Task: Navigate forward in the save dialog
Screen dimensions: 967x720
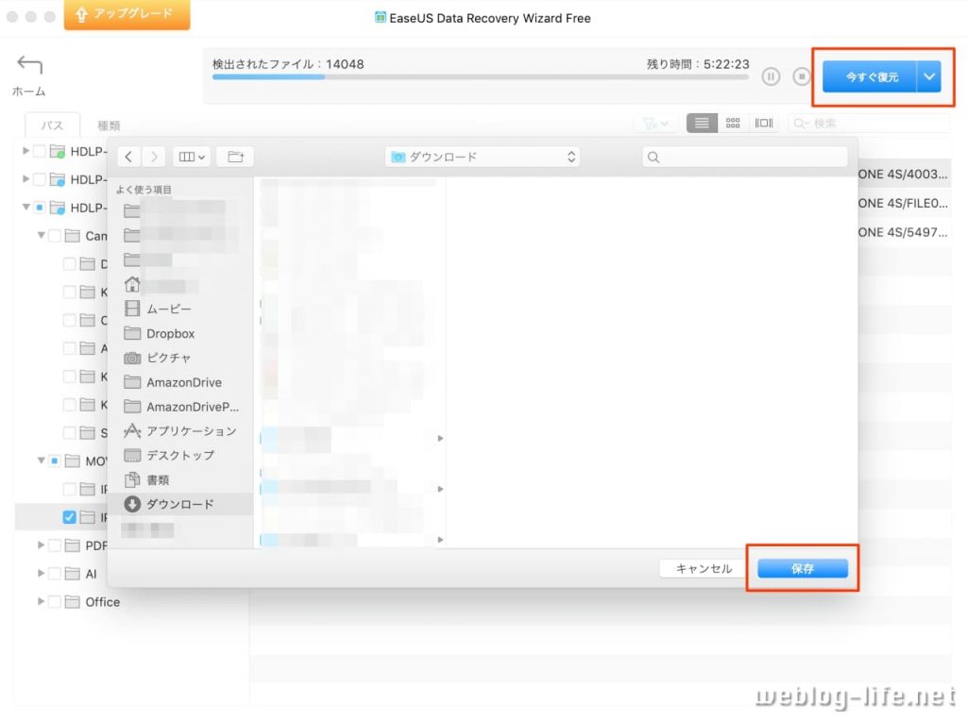Action: 154,158
